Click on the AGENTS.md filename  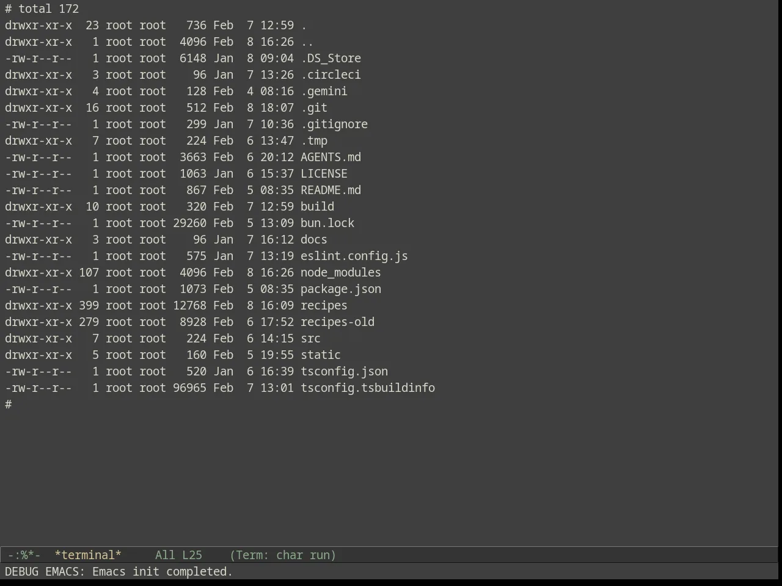click(x=331, y=157)
